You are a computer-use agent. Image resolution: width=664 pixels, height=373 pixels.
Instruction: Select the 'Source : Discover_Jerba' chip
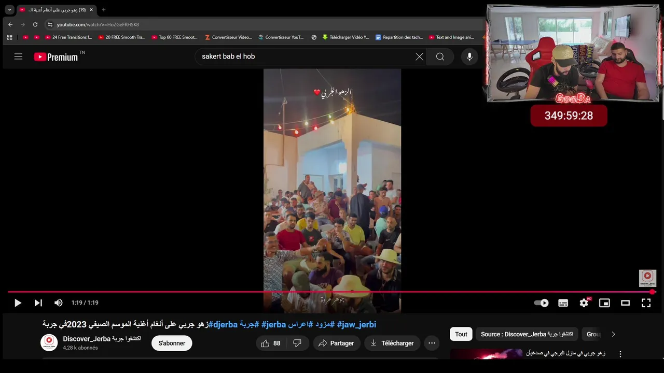pyautogui.click(x=526, y=334)
